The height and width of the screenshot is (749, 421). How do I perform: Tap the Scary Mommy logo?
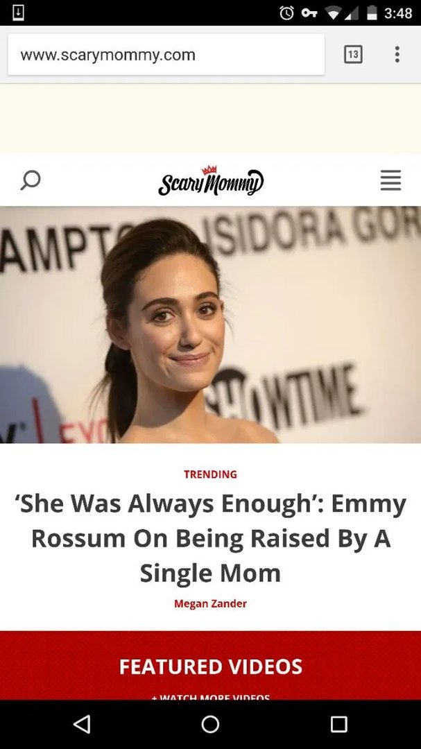click(211, 180)
